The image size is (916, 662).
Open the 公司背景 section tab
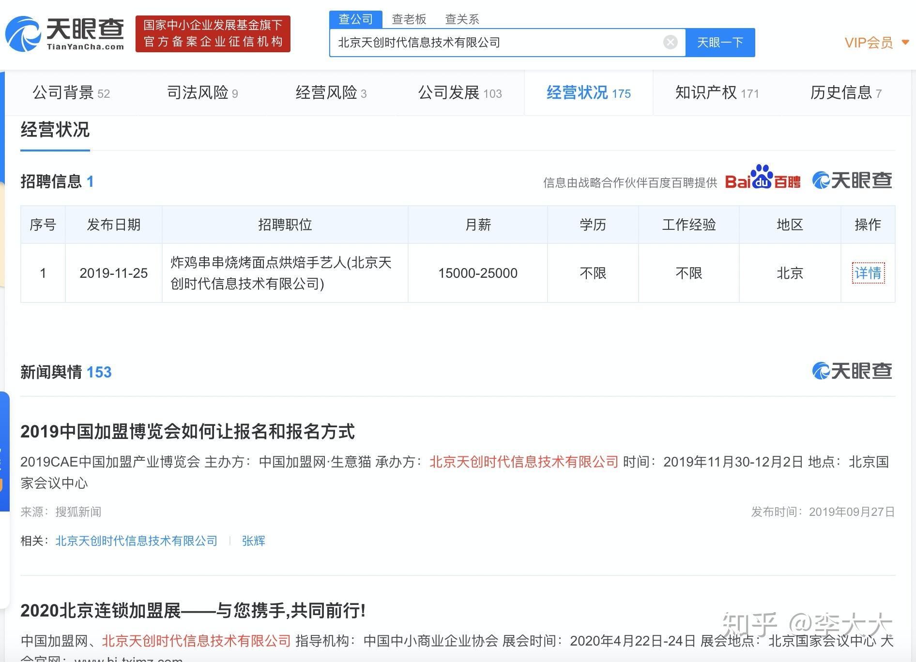tap(71, 92)
